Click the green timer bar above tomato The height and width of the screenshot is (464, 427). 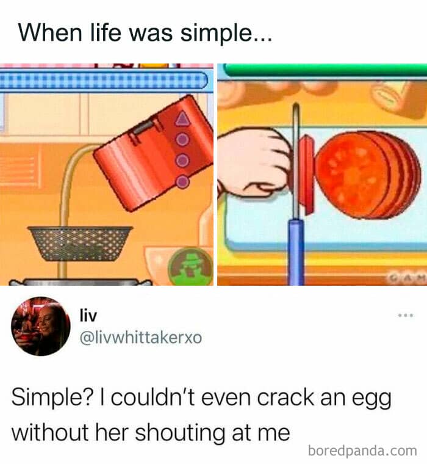coord(325,70)
